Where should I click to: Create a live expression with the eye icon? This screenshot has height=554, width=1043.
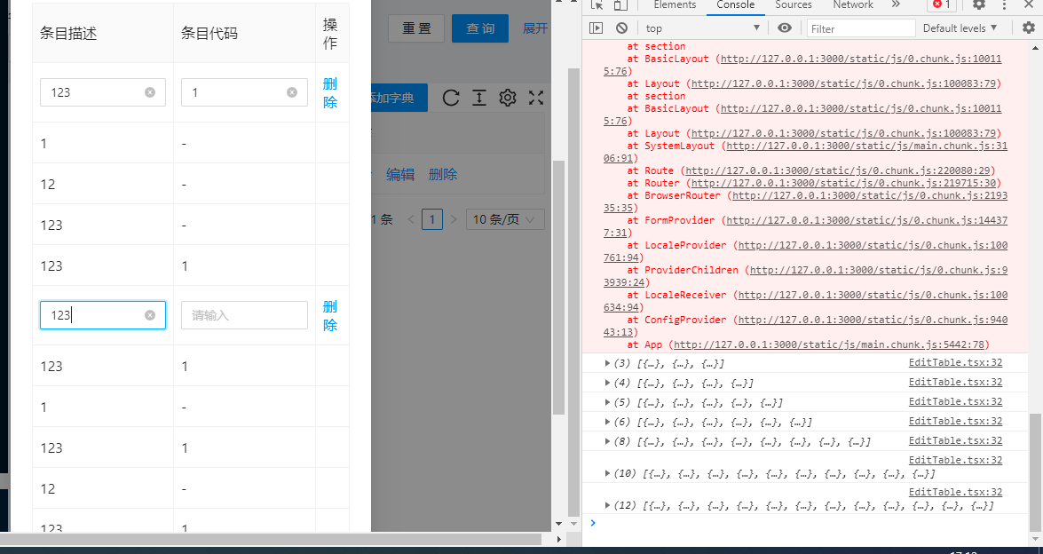click(784, 28)
